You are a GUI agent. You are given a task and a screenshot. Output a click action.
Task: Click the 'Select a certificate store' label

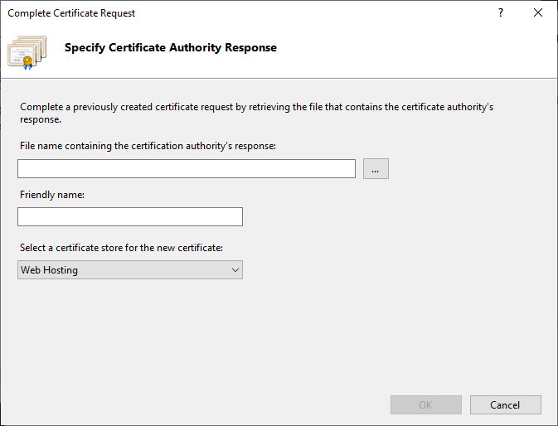121,248
